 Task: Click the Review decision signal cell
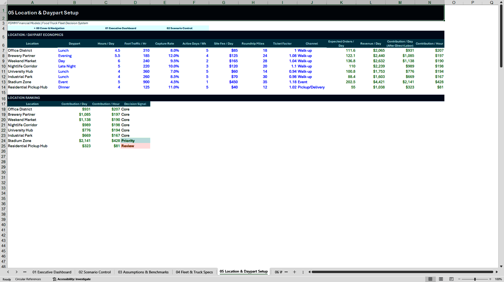tap(135, 146)
